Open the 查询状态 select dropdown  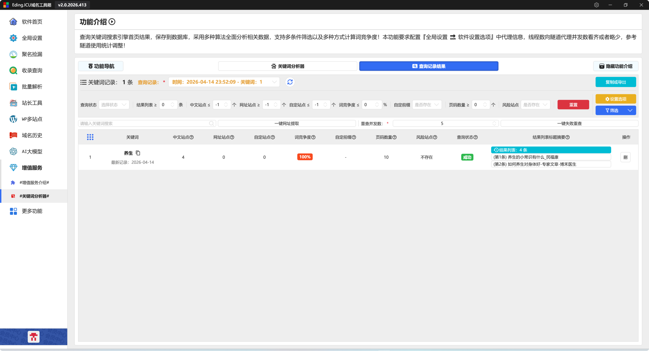pos(114,105)
